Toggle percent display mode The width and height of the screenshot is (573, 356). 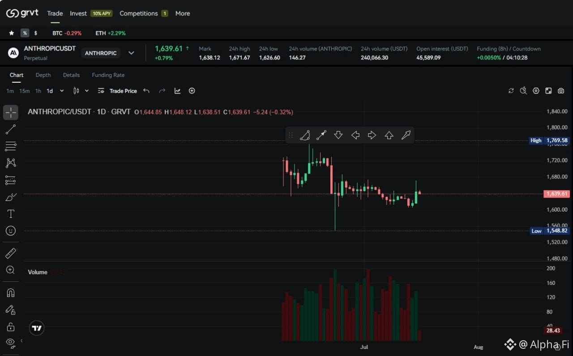(x=25, y=33)
